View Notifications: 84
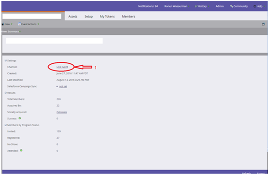 point(148,6)
